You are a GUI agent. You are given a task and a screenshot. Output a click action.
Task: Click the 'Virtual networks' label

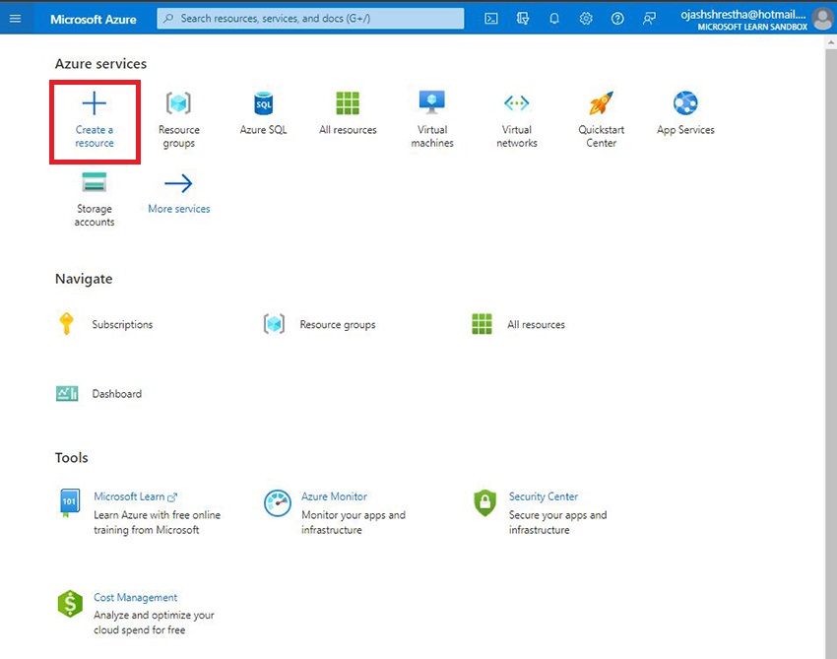pos(516,136)
